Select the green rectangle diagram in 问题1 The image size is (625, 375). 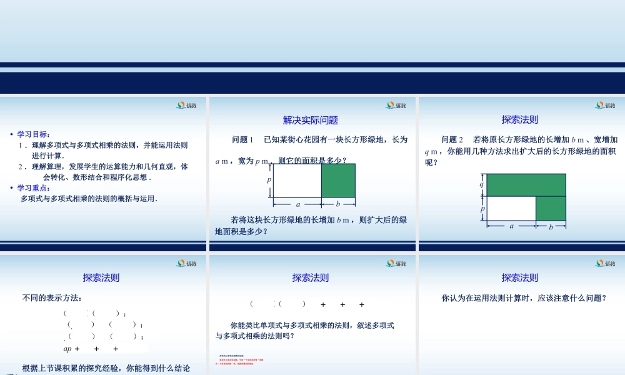coord(338,181)
